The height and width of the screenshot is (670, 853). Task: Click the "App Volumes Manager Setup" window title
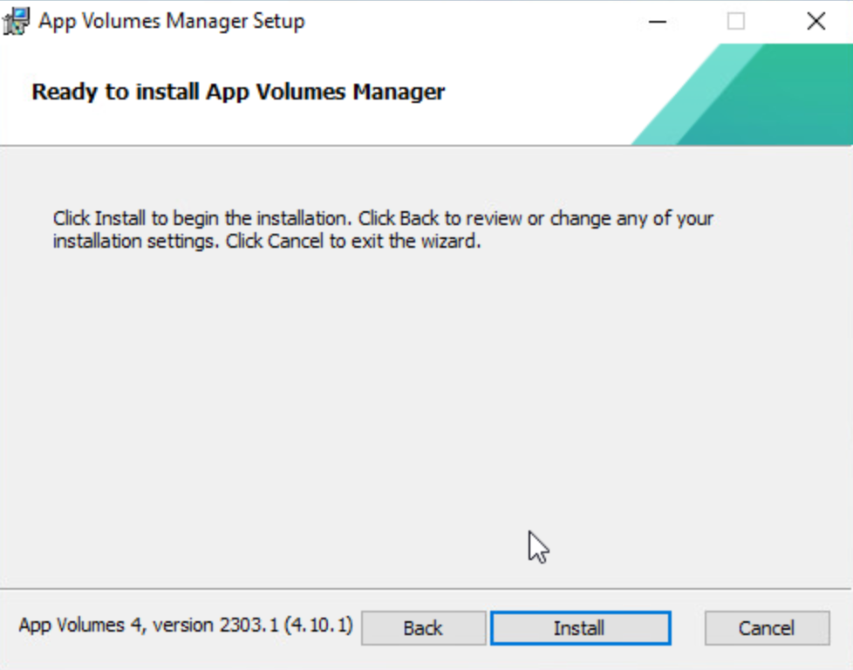click(171, 21)
